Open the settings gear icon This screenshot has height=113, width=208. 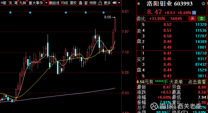203,4
